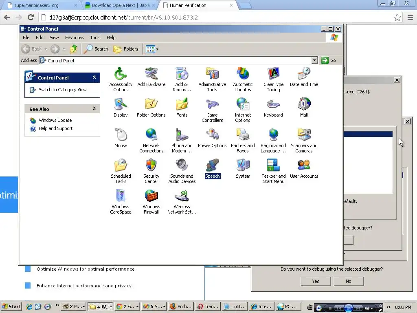Toggle the Folders pane button
This screenshot has width=417, height=313.
click(x=126, y=49)
